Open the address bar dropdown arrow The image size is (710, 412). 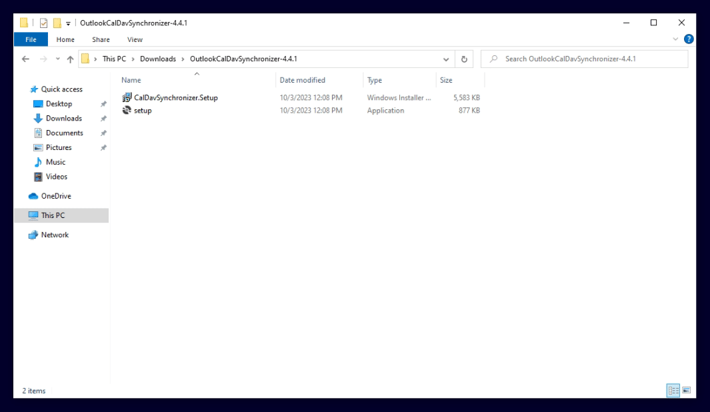pos(446,59)
